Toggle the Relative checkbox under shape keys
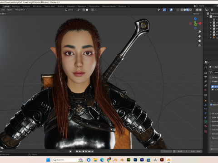Viewport: 218px width, 163px height. [211, 105]
